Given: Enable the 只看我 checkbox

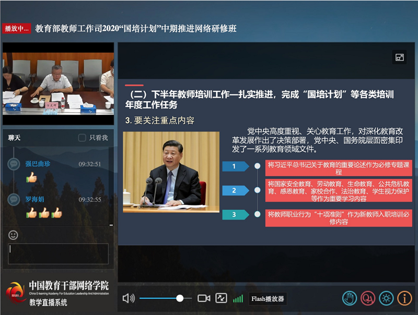Looking at the screenshot, I should coord(82,138).
